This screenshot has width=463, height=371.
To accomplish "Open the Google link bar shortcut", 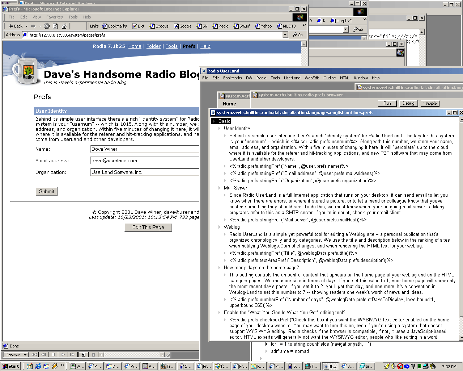I will point(183,26).
